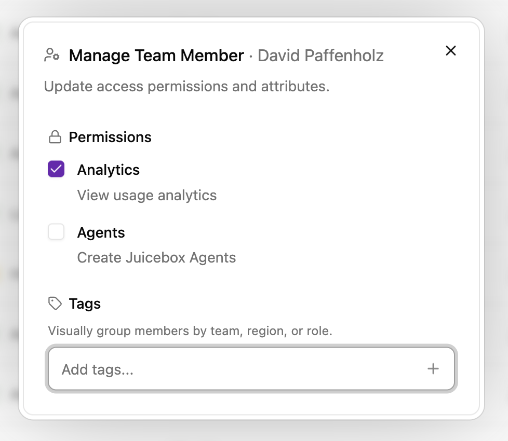Click the lock icon beside Permissions
This screenshot has width=508, height=441.
point(55,137)
